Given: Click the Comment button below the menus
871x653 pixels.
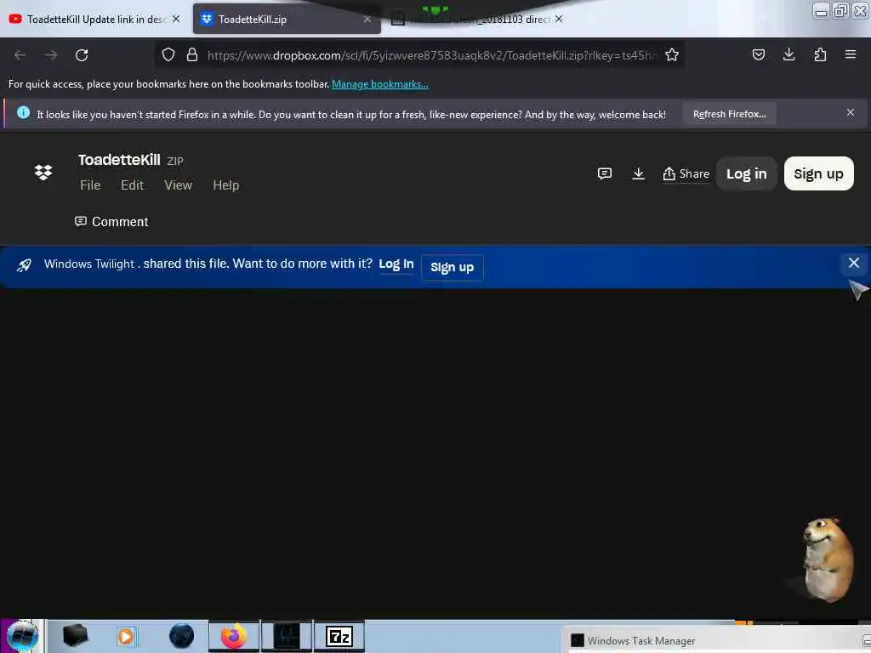Looking at the screenshot, I should point(111,222).
